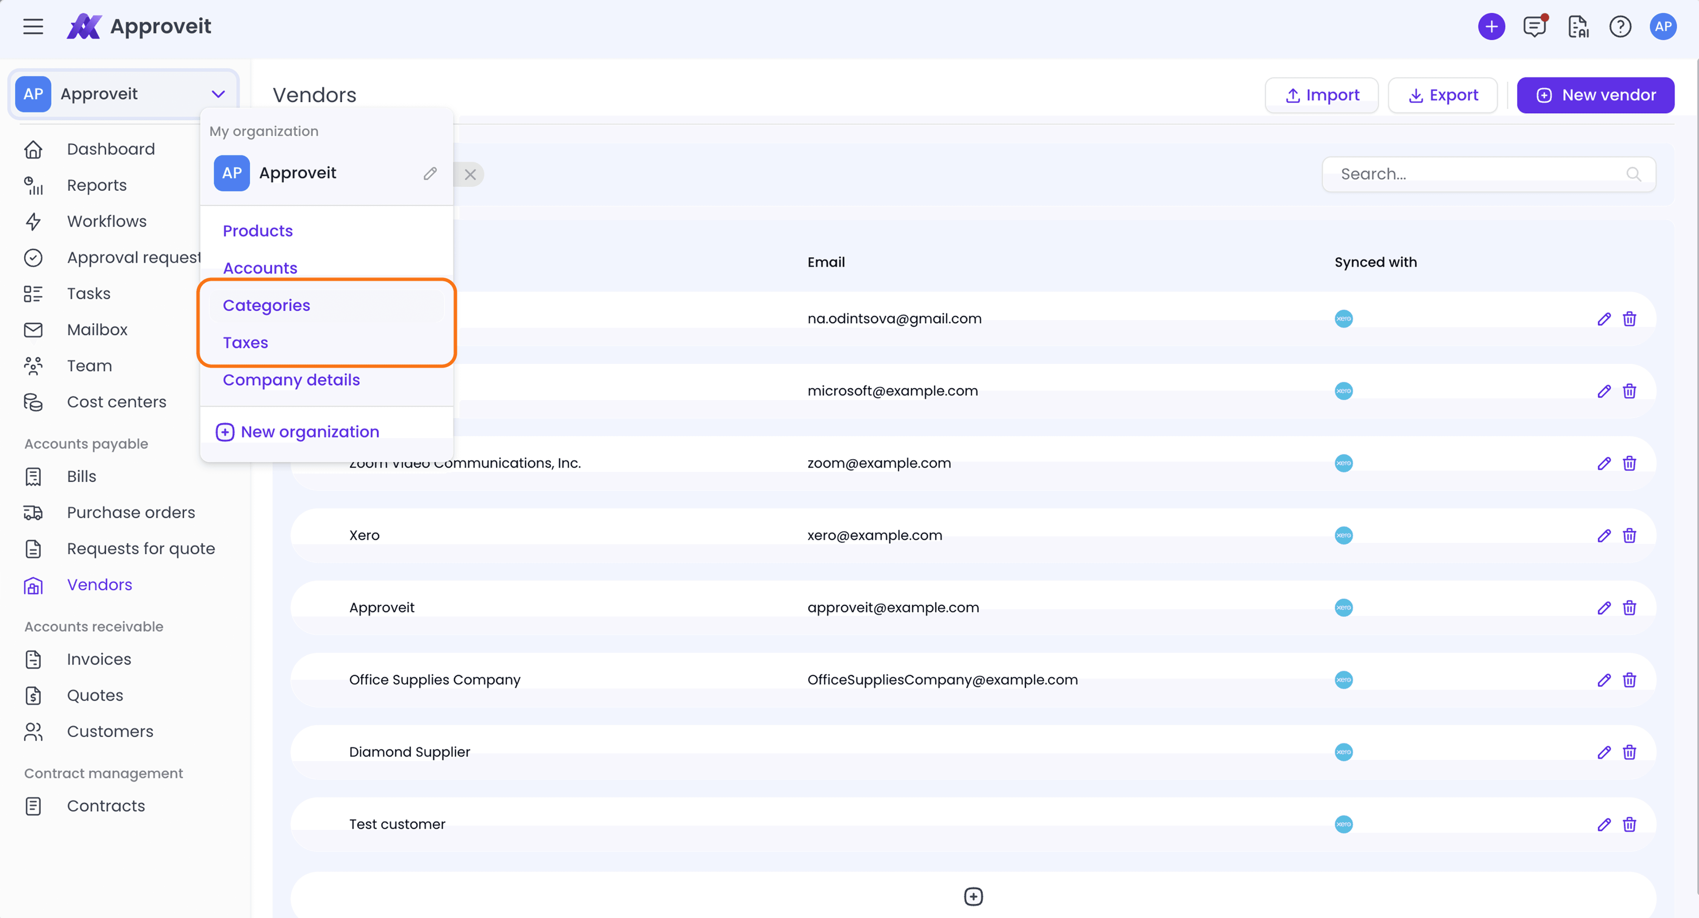Delete the microsoft@example.com vendor
The height and width of the screenshot is (918, 1699).
[1629, 391]
